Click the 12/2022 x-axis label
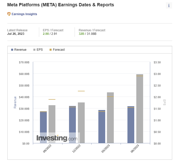 (x=76, y=149)
